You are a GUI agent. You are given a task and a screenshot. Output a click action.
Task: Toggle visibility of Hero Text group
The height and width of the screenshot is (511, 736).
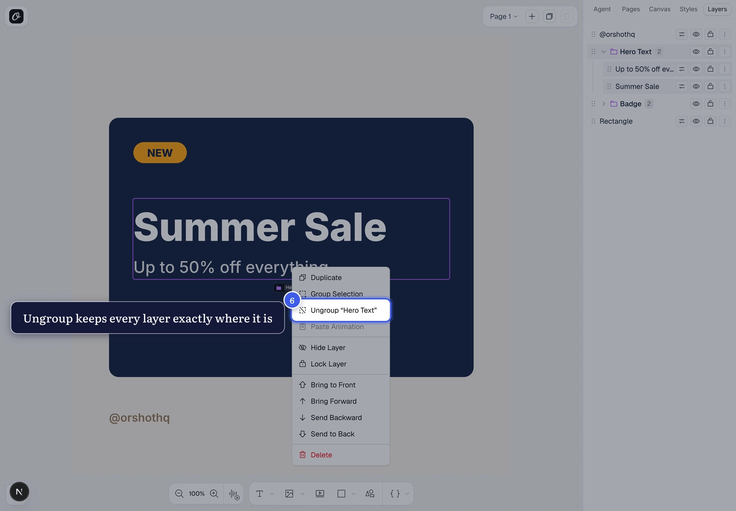click(696, 52)
